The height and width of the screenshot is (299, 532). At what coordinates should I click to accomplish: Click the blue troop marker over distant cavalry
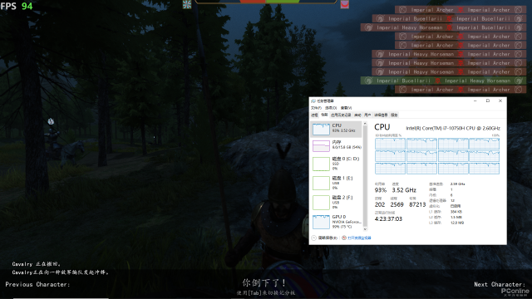click(51, 121)
